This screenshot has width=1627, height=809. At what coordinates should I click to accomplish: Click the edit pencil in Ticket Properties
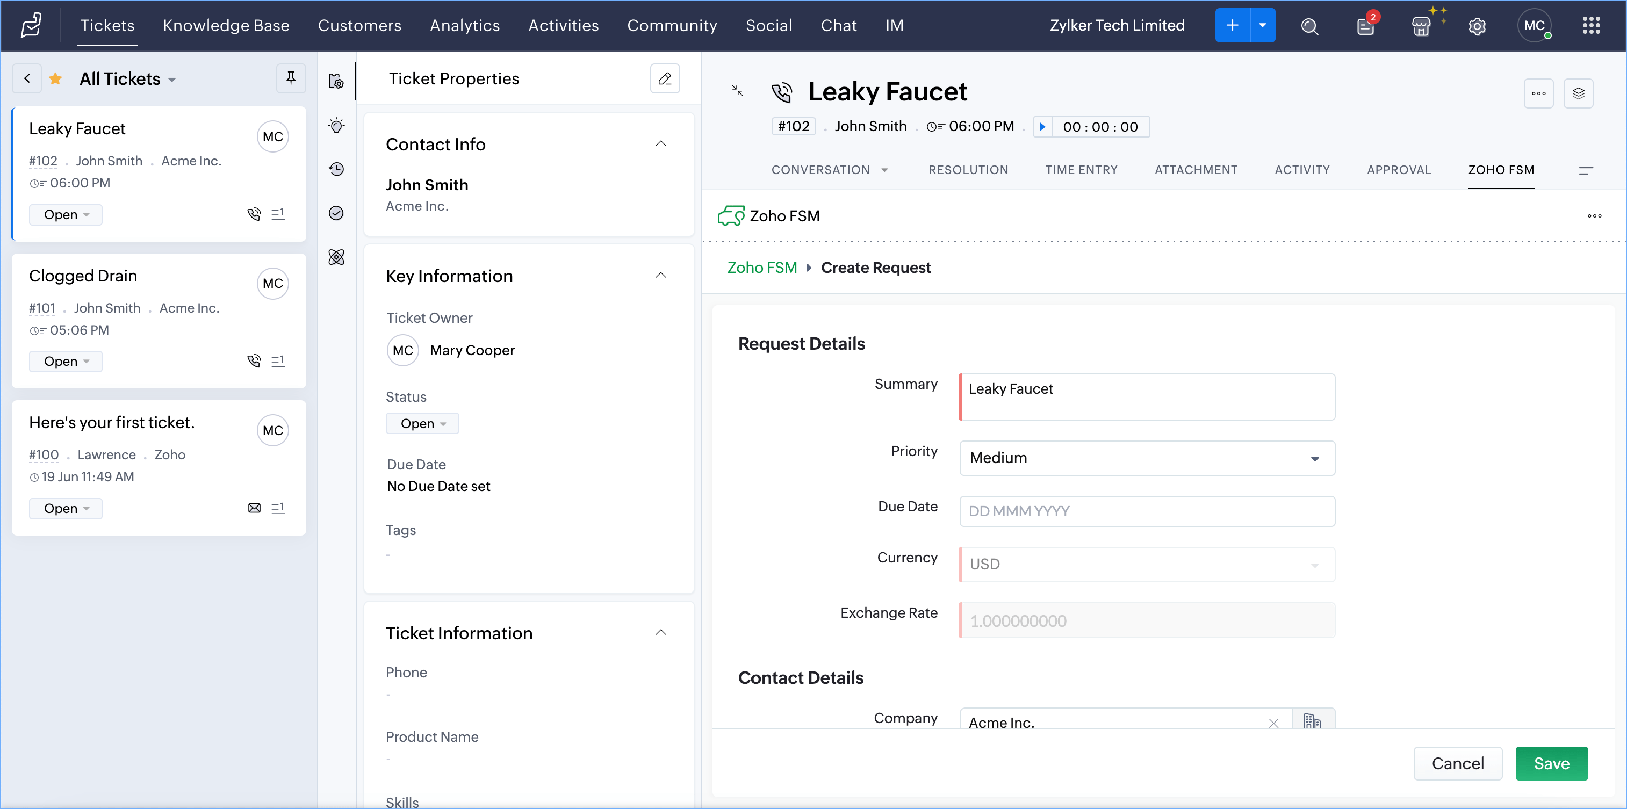(665, 78)
